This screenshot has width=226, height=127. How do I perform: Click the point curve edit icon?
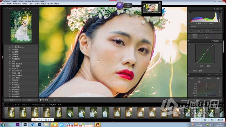pos(220,71)
